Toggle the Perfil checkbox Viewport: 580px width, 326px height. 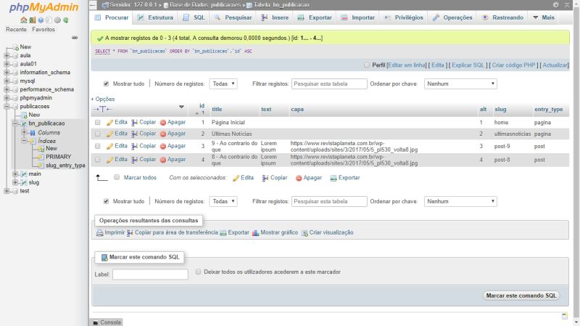367,65
